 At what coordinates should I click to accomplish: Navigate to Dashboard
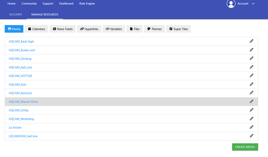pyautogui.click(x=66, y=3)
